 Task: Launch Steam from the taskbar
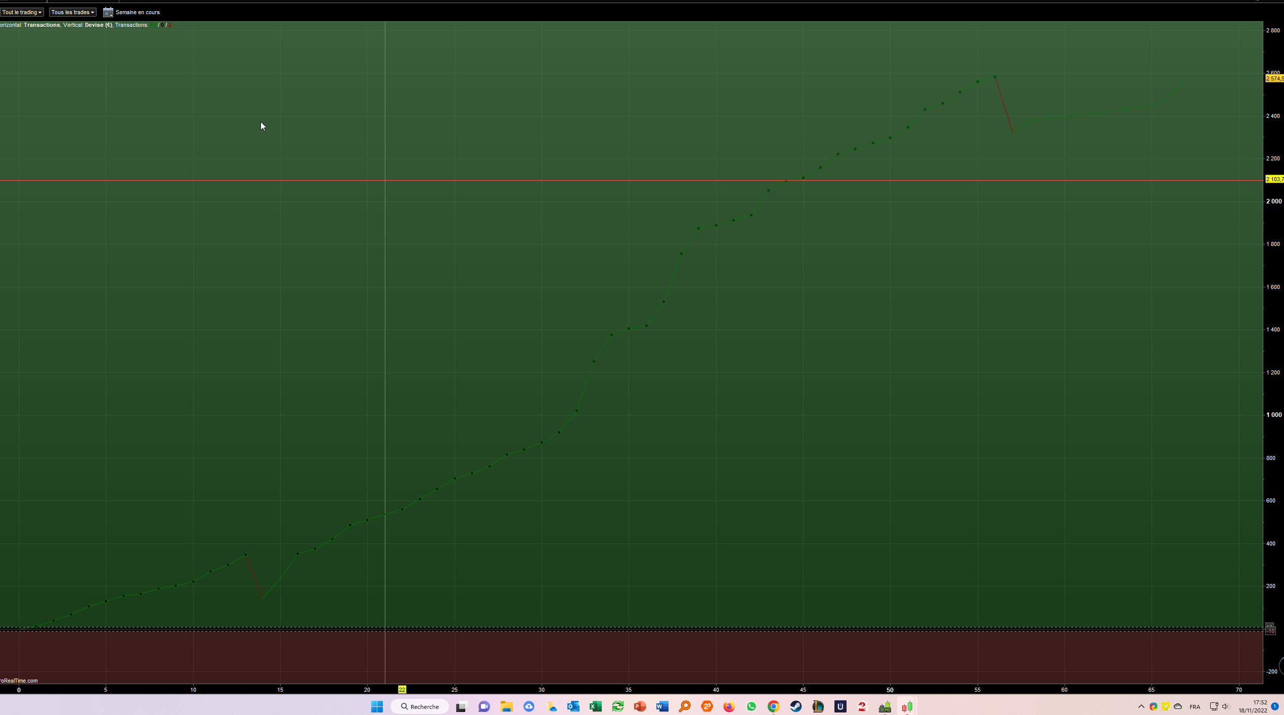796,707
